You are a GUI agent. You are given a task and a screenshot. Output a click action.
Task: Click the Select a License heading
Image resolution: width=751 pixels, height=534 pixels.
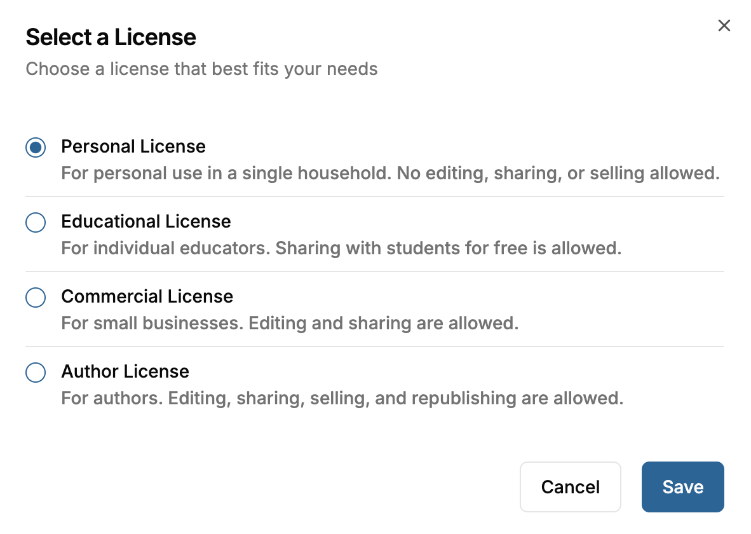111,38
